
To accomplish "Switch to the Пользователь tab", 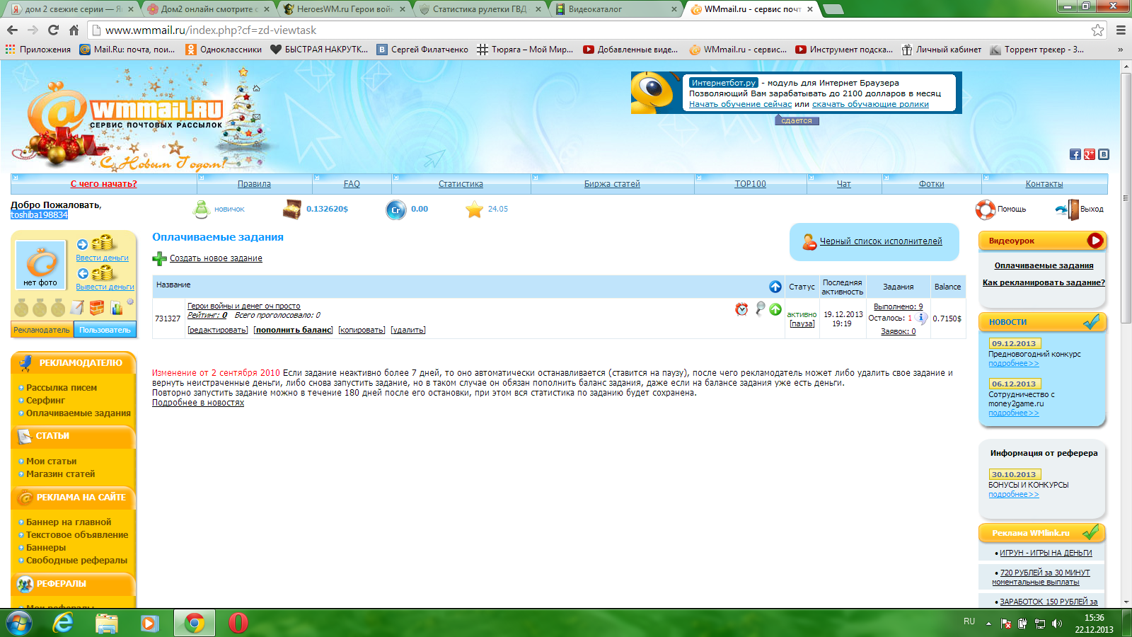I will coord(105,330).
